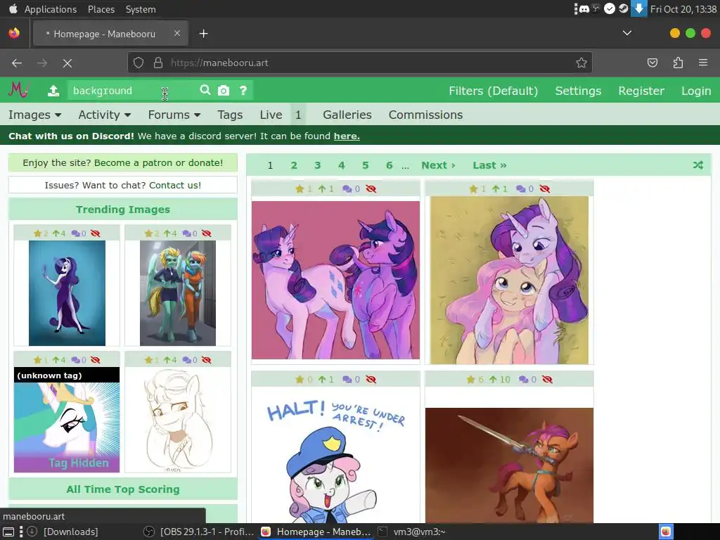
Task: Hide the sword pony image
Action: (x=547, y=379)
